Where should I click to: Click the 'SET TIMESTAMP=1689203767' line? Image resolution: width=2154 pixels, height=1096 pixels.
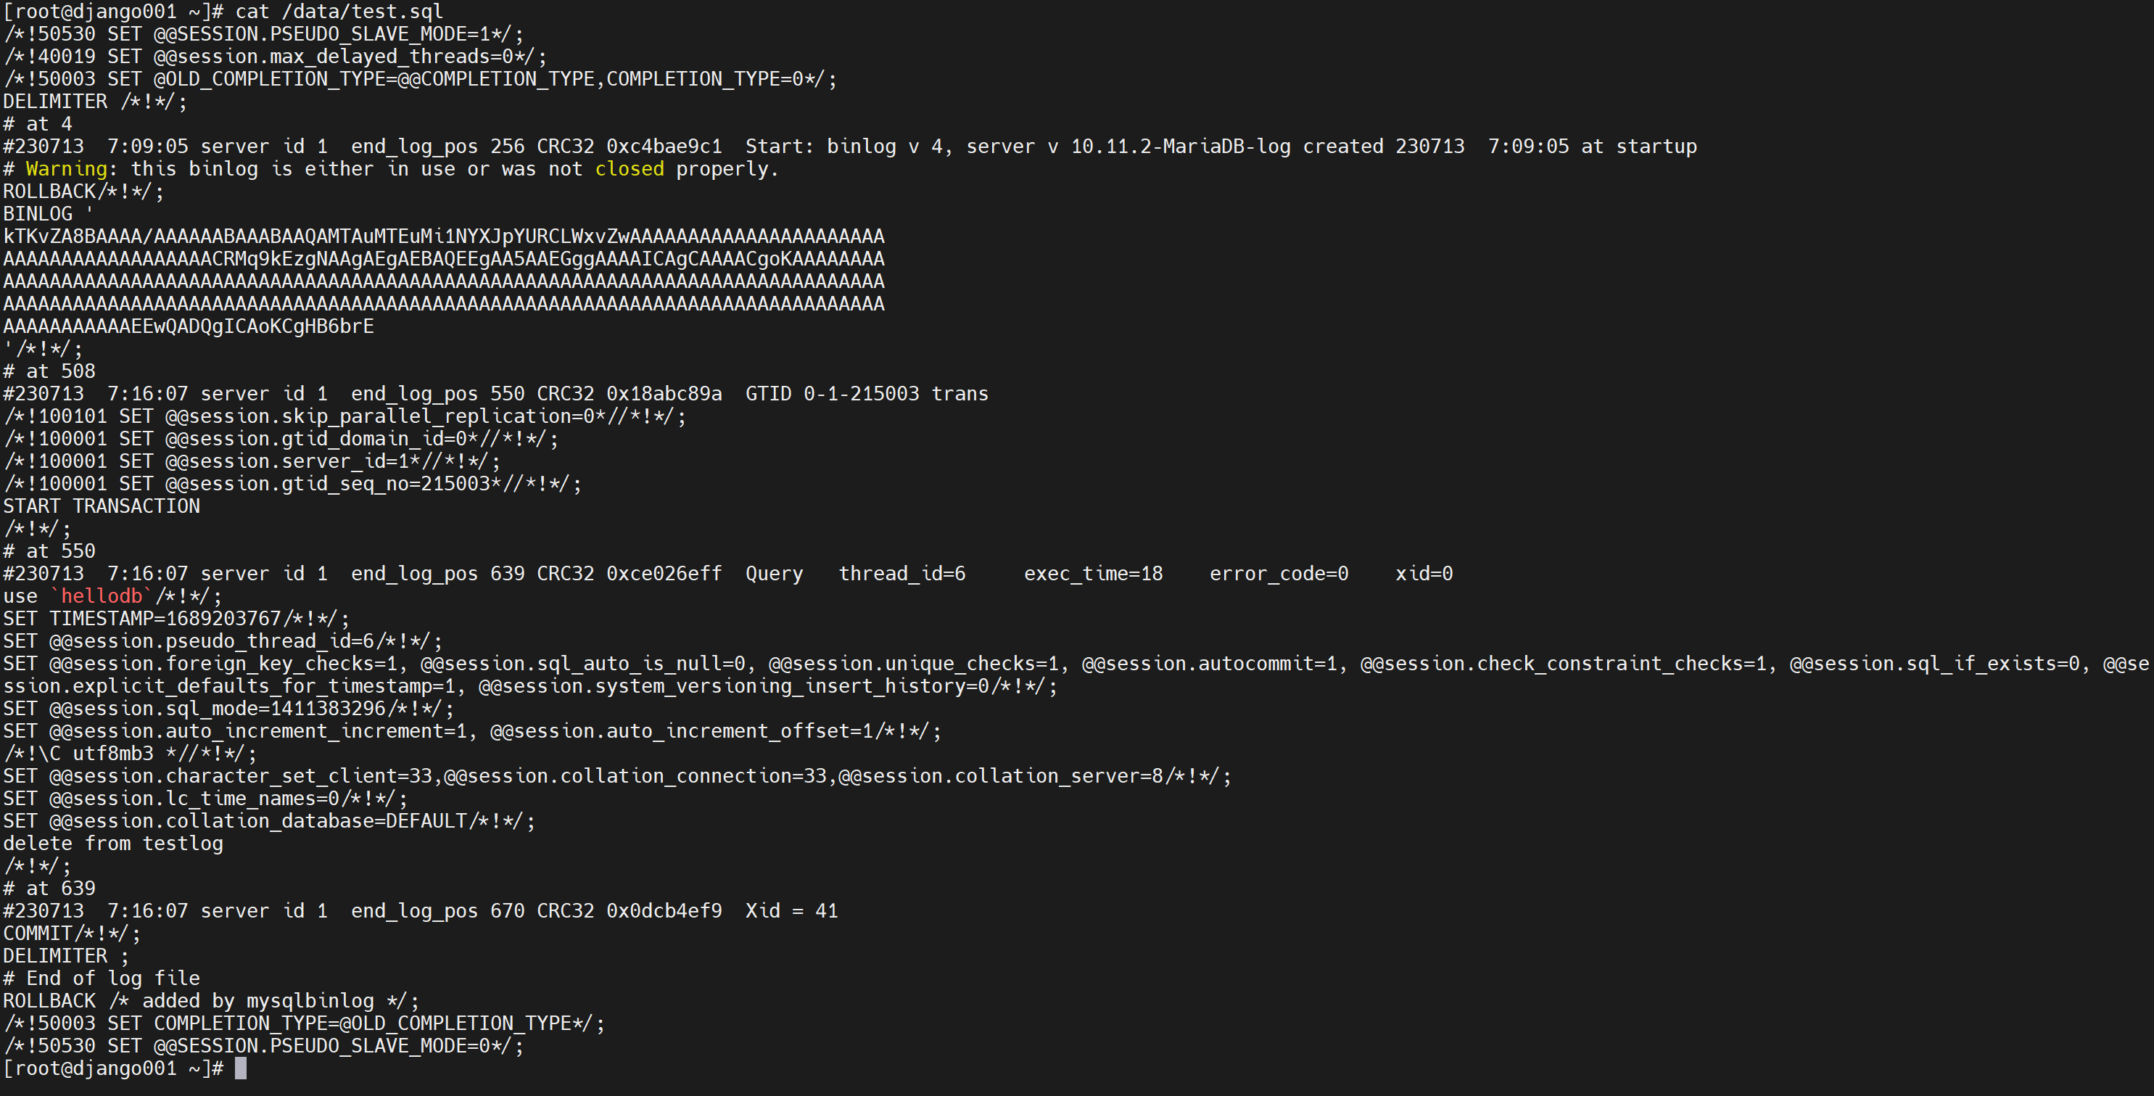[x=165, y=619]
